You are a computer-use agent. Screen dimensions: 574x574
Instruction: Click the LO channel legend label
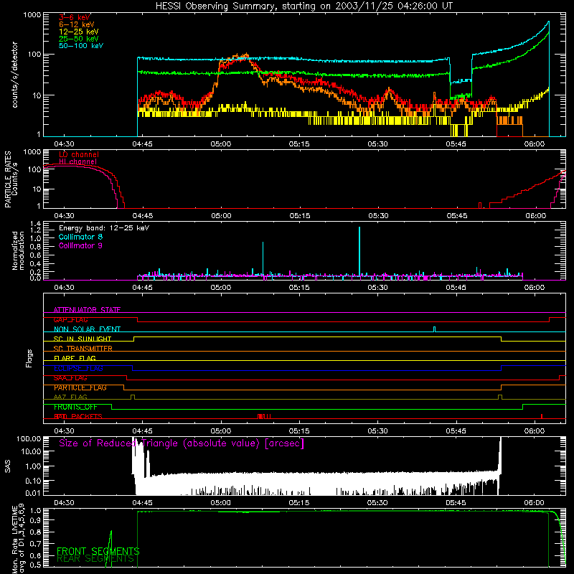pyautogui.click(x=79, y=154)
